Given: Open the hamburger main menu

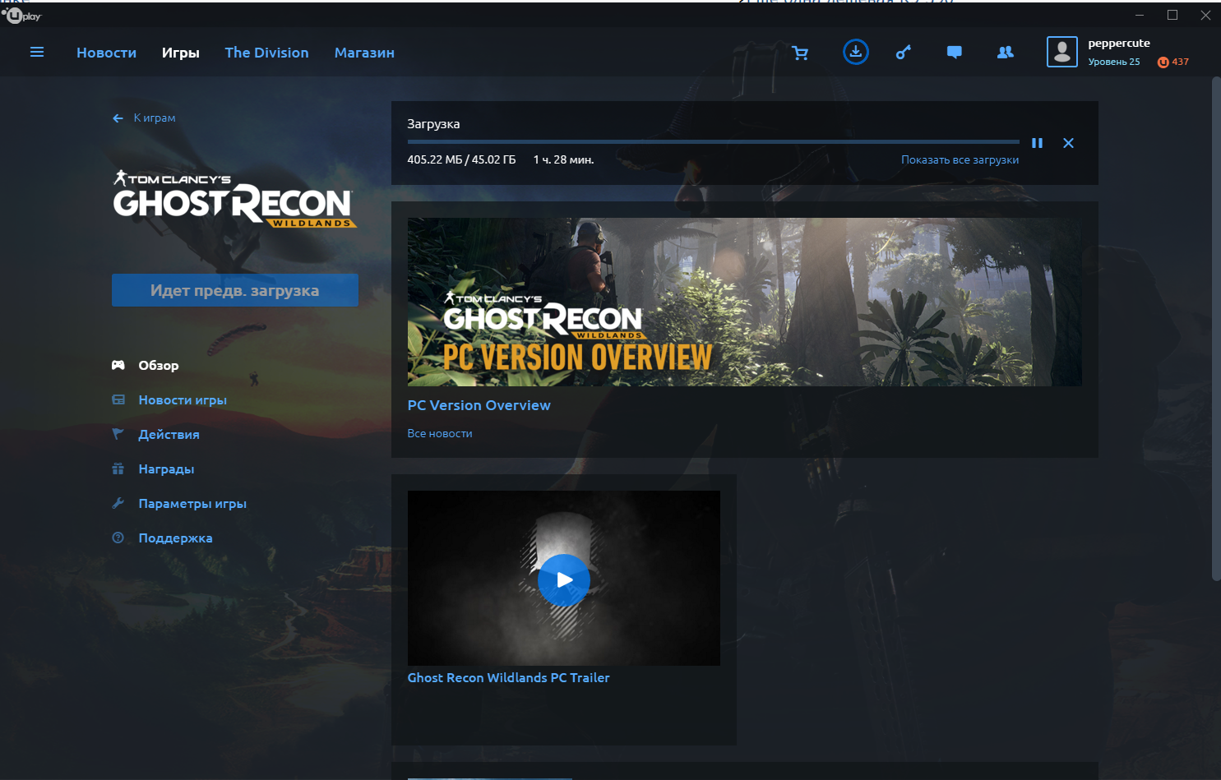Looking at the screenshot, I should [37, 53].
